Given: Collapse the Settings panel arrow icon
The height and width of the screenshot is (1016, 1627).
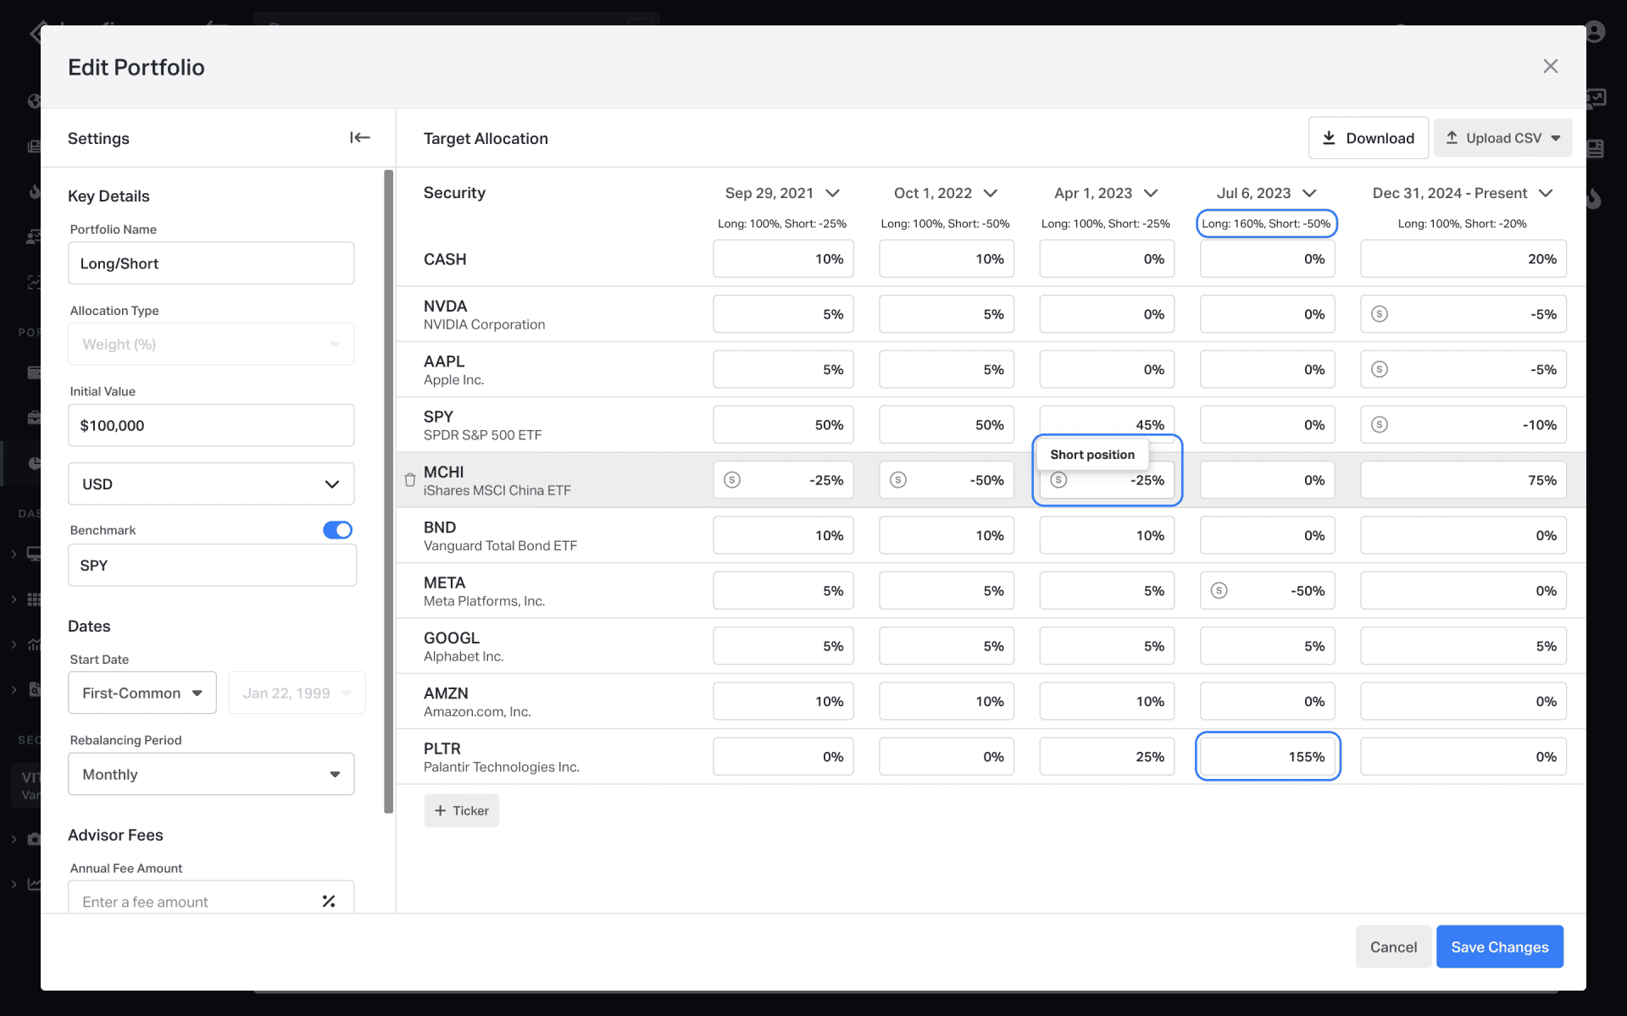Looking at the screenshot, I should 359,138.
